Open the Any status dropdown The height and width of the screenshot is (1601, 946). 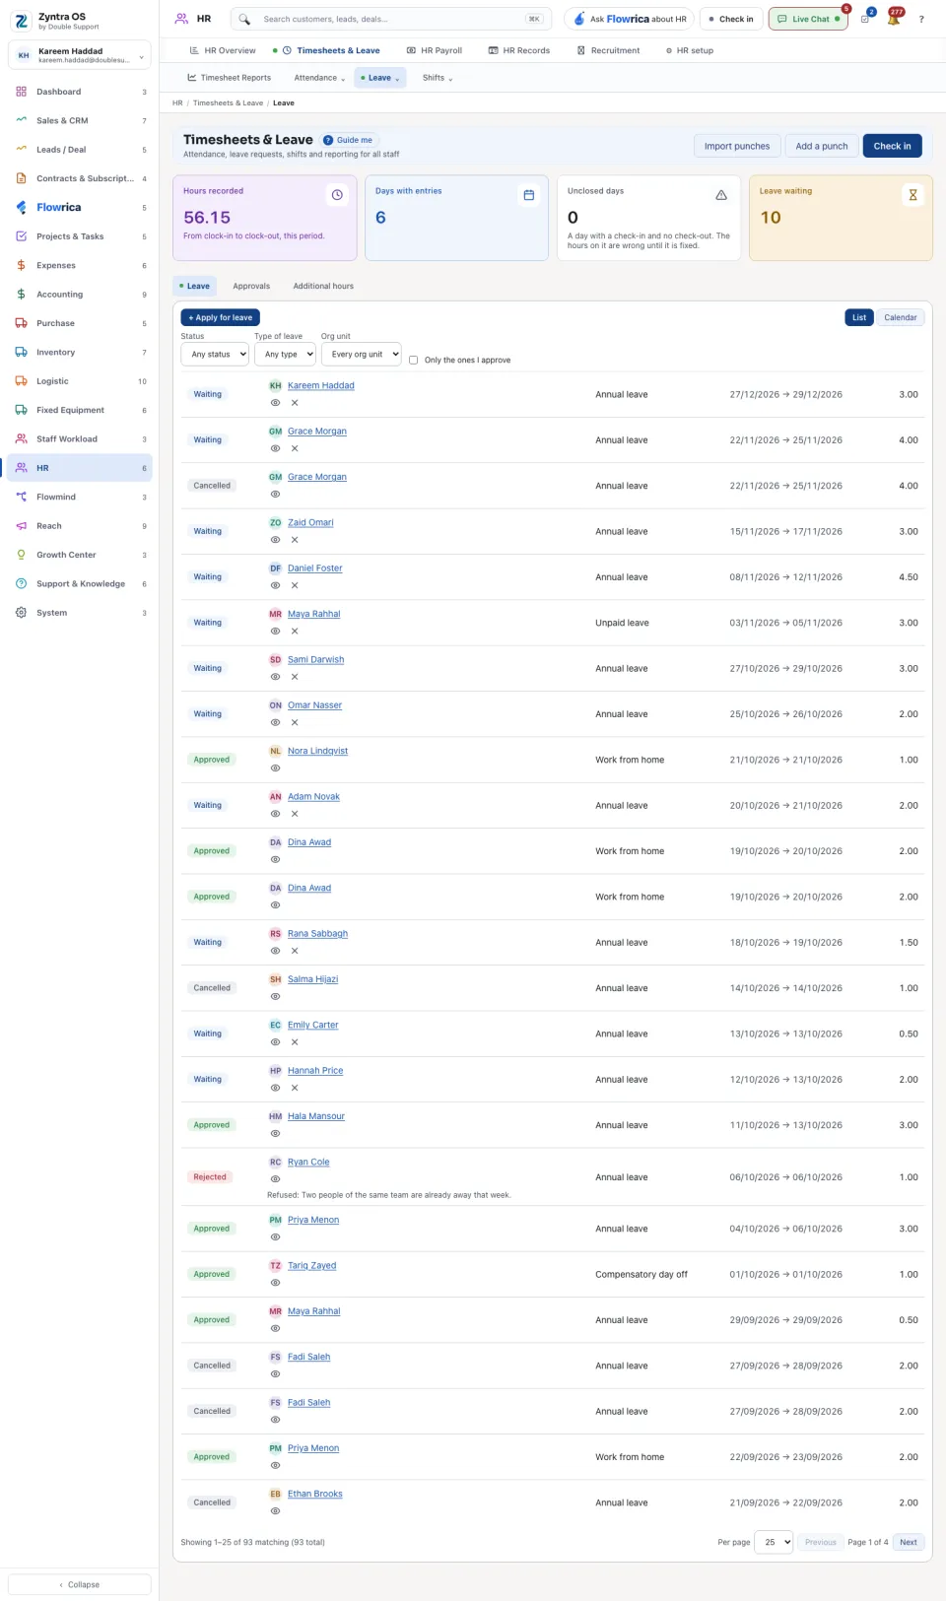click(x=215, y=354)
